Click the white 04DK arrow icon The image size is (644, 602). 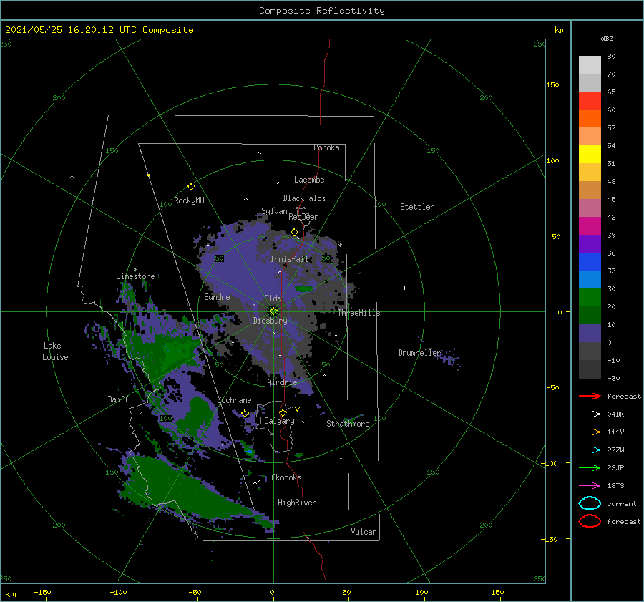(590, 414)
